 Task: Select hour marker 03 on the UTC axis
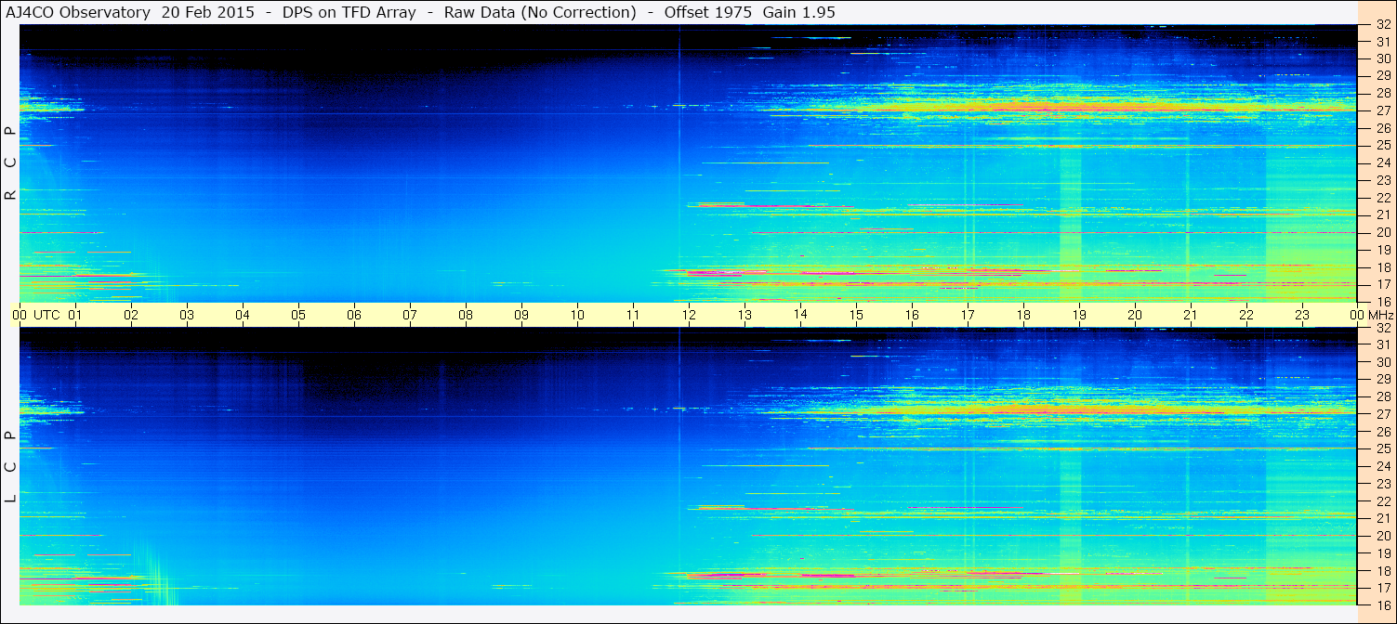coord(187,315)
